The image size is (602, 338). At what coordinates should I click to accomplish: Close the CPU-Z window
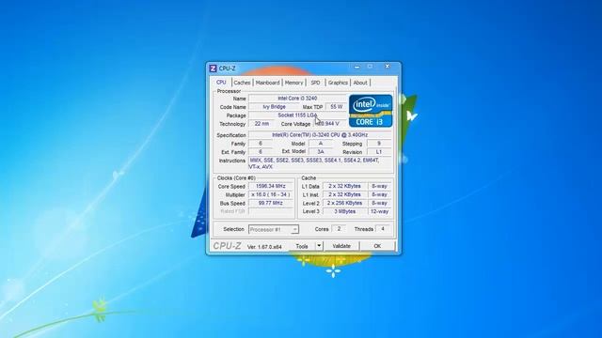click(x=388, y=67)
